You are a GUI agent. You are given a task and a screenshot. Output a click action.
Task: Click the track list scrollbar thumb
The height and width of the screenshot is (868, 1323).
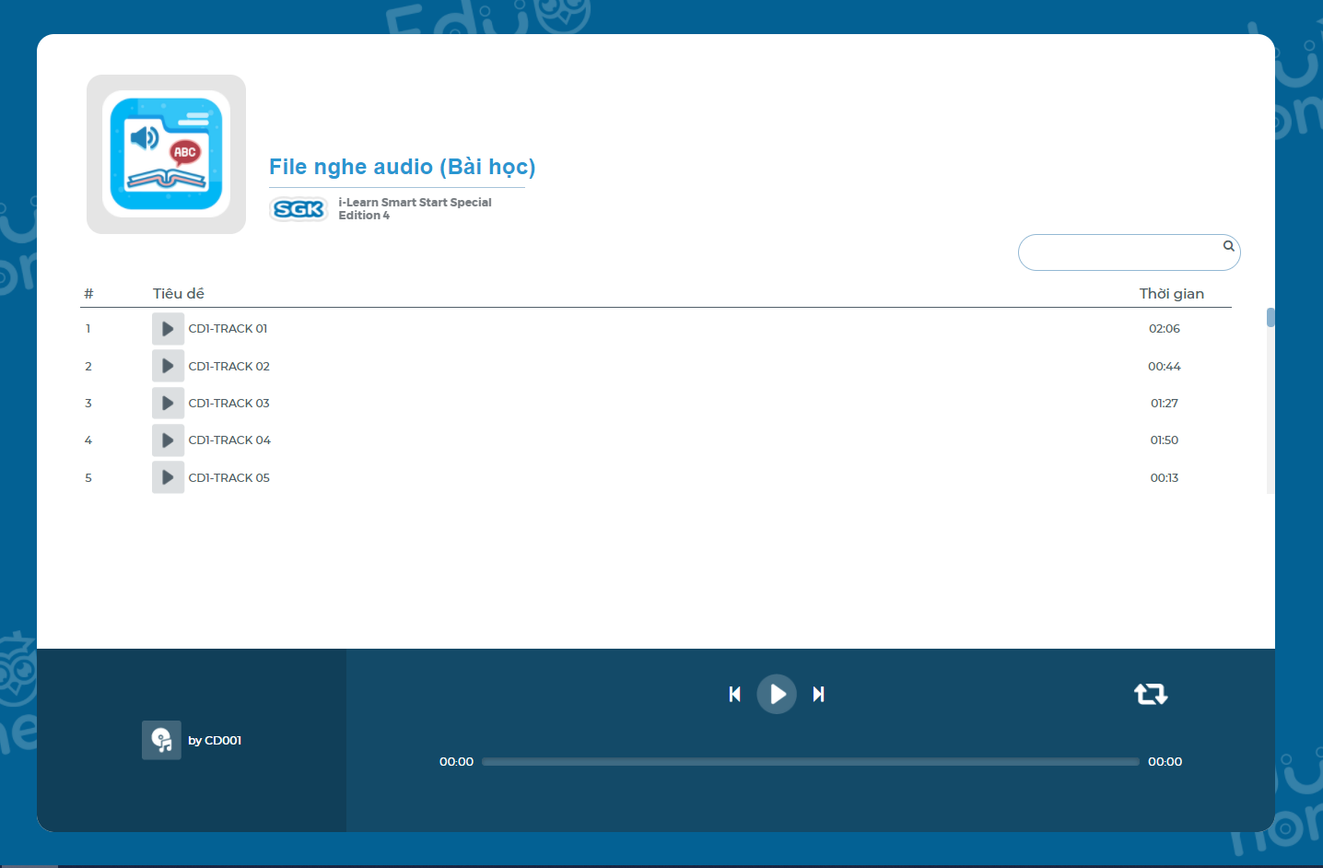point(1270,318)
